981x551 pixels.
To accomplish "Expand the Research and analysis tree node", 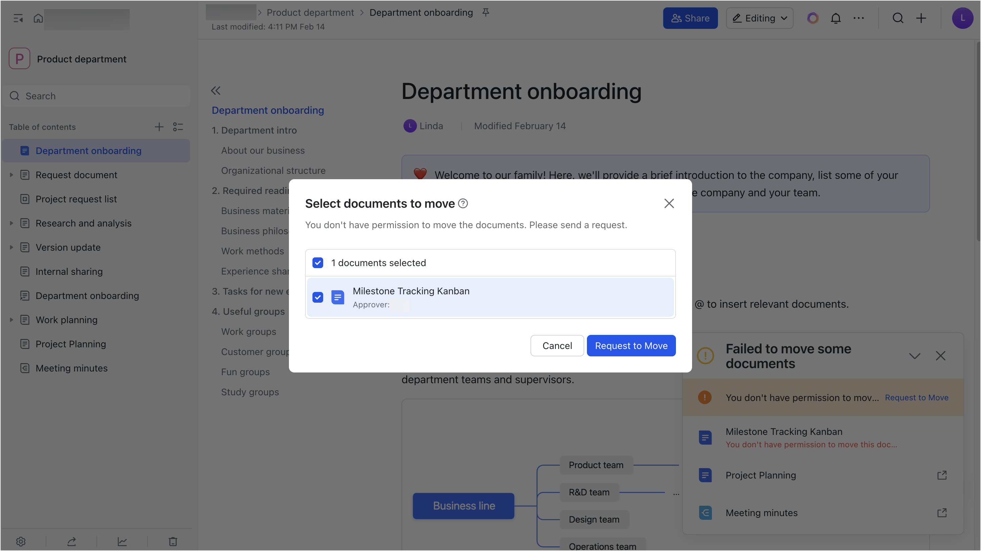I will [x=11, y=223].
